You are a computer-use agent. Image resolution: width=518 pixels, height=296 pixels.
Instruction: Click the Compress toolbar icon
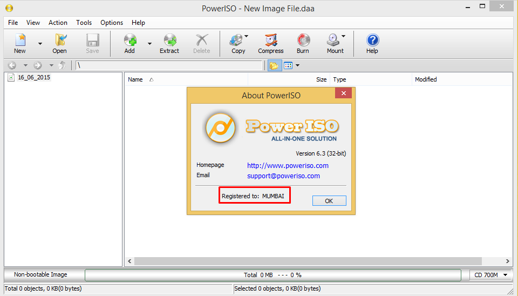click(x=271, y=43)
